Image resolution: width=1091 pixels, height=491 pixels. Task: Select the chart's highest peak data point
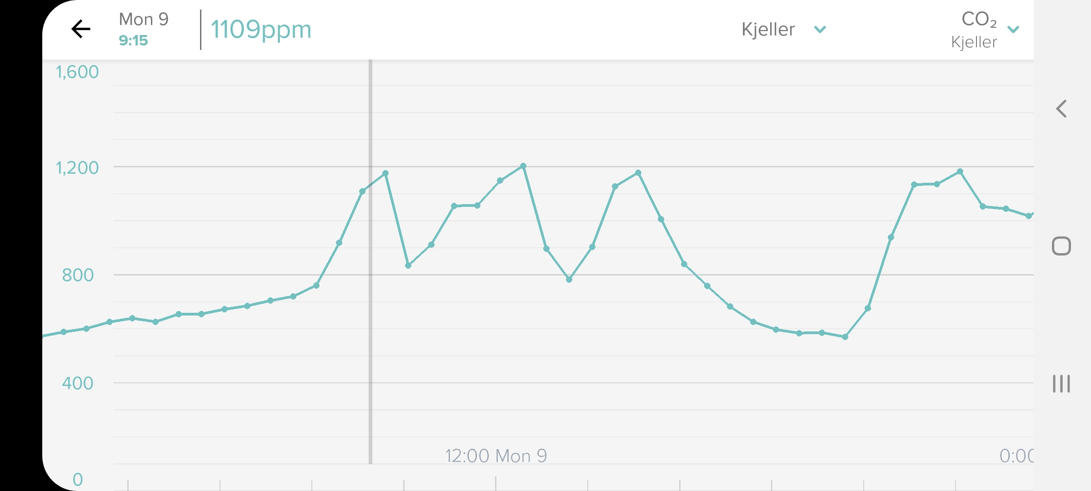(523, 166)
